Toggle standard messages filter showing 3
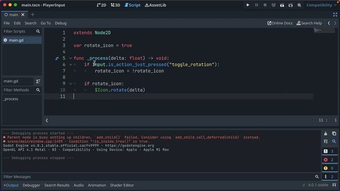The height and width of the screenshot is (191, 340). click(x=329, y=151)
